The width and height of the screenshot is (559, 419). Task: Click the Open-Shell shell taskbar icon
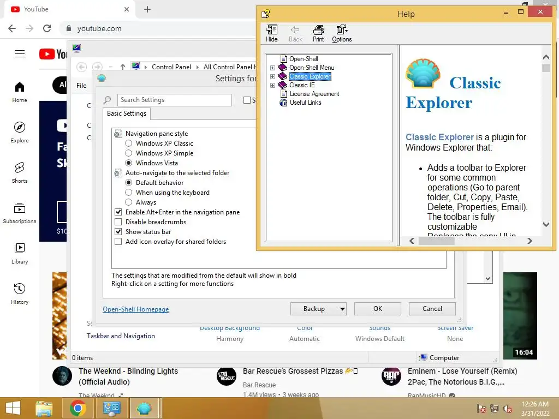coord(144,408)
